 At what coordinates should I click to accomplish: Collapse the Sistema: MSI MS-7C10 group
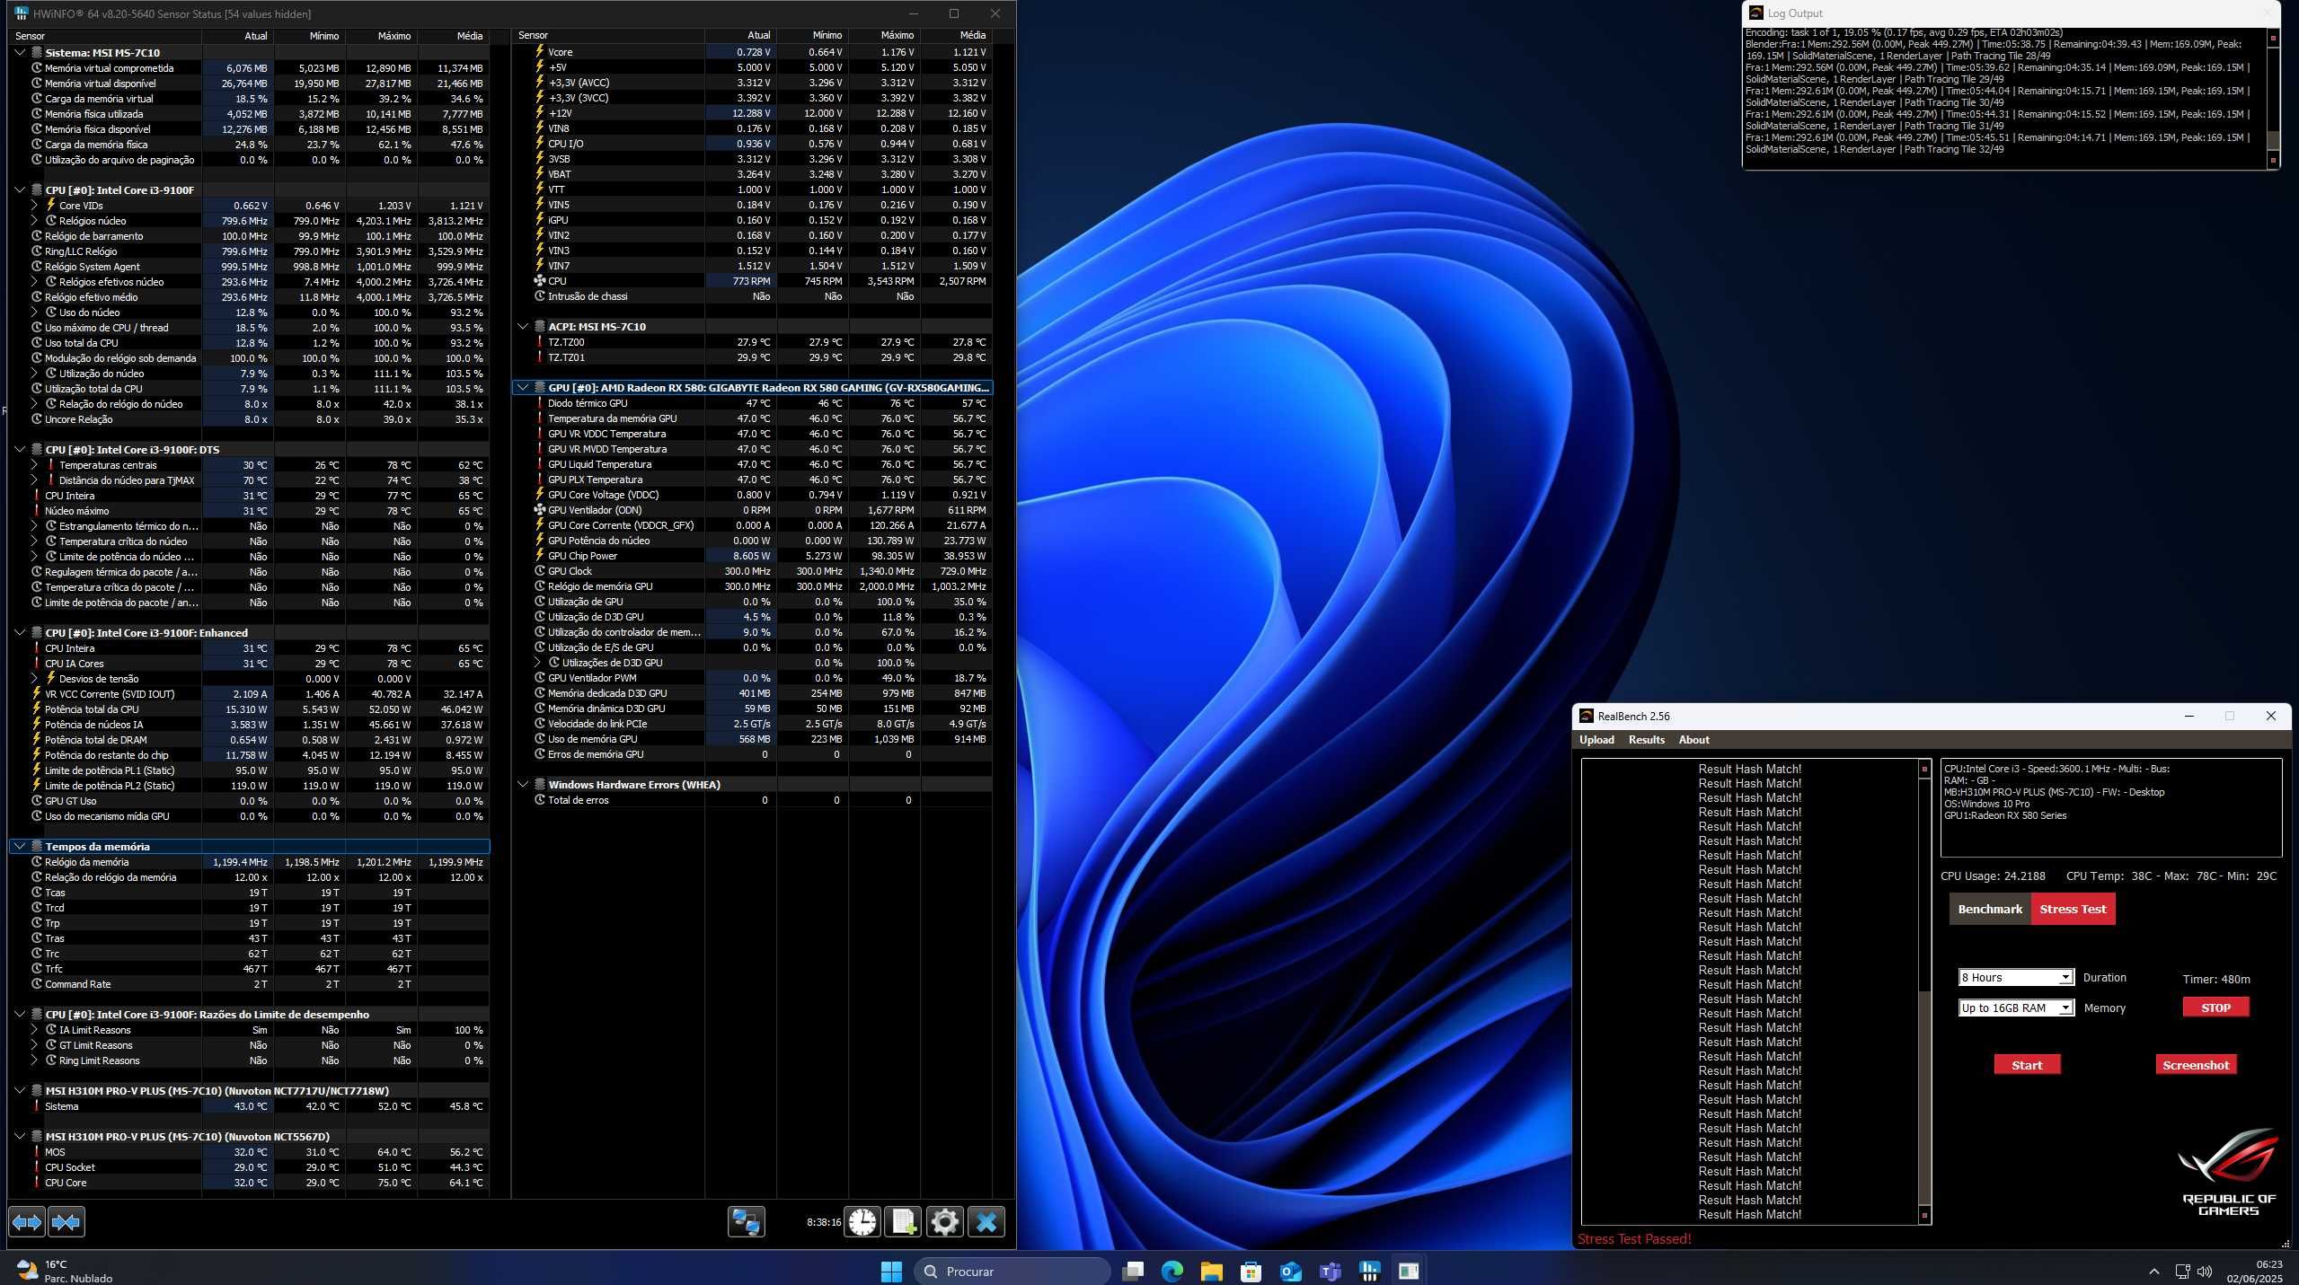click(x=20, y=53)
